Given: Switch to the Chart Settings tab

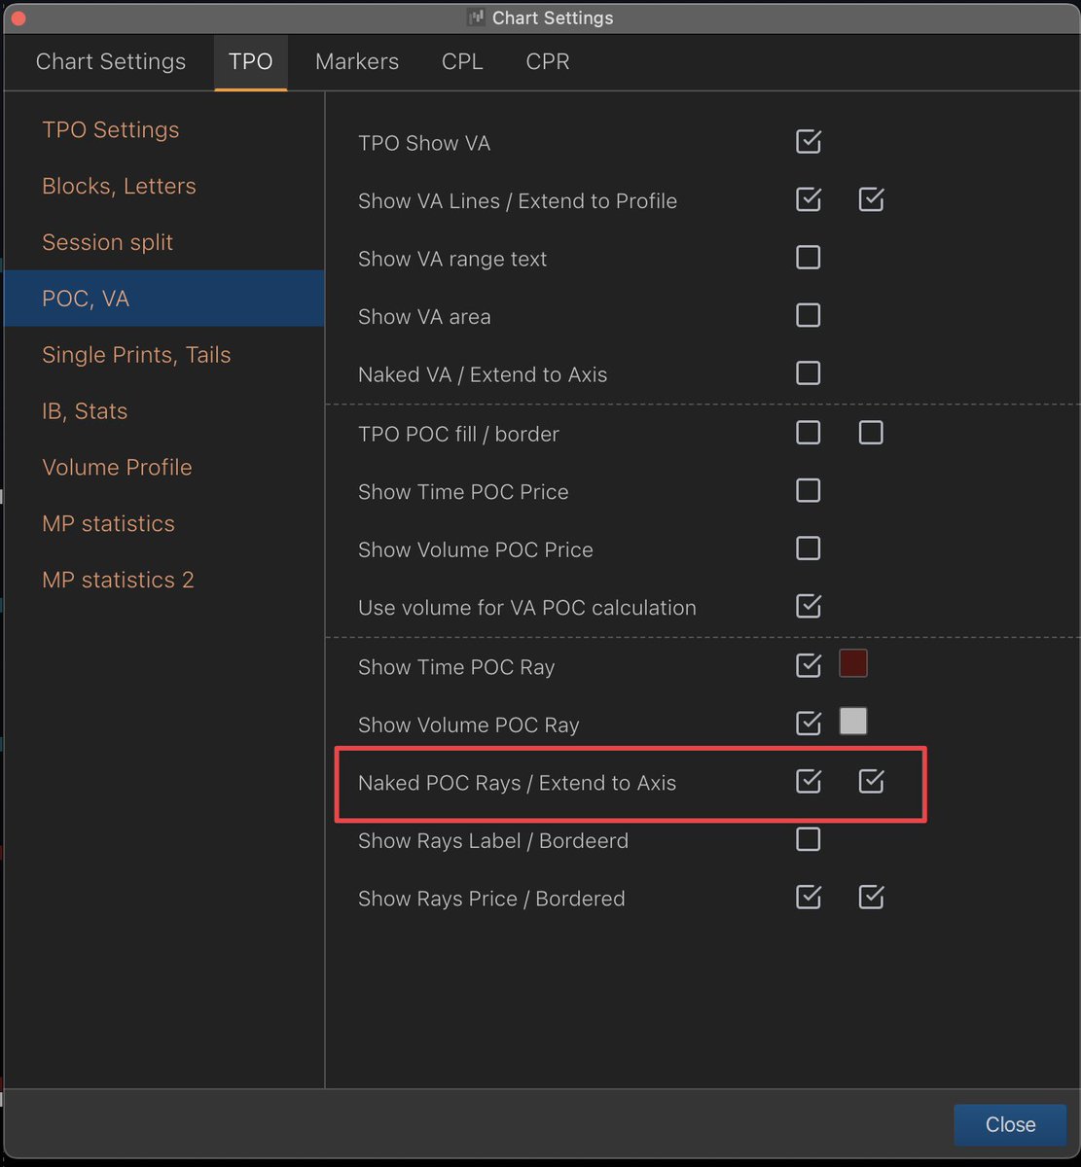Looking at the screenshot, I should (x=110, y=61).
